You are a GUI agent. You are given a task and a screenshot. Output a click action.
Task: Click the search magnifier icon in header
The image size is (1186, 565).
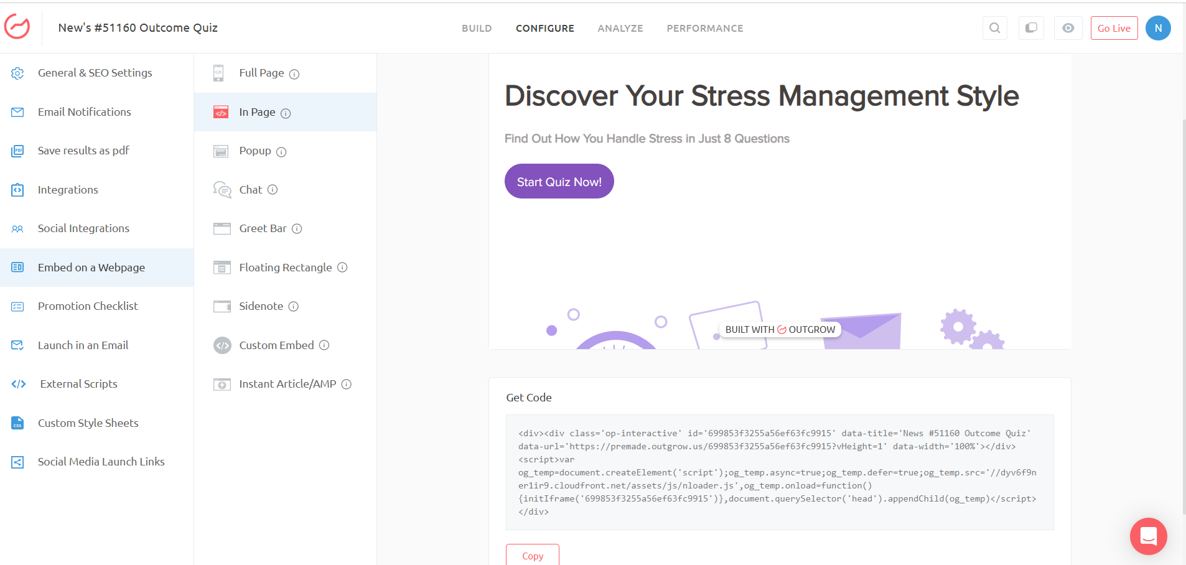[994, 28]
